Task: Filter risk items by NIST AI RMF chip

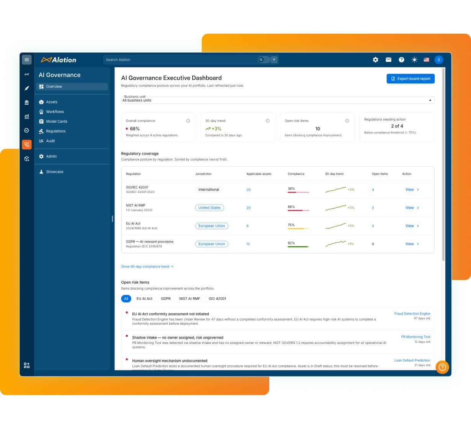Action: point(190,299)
